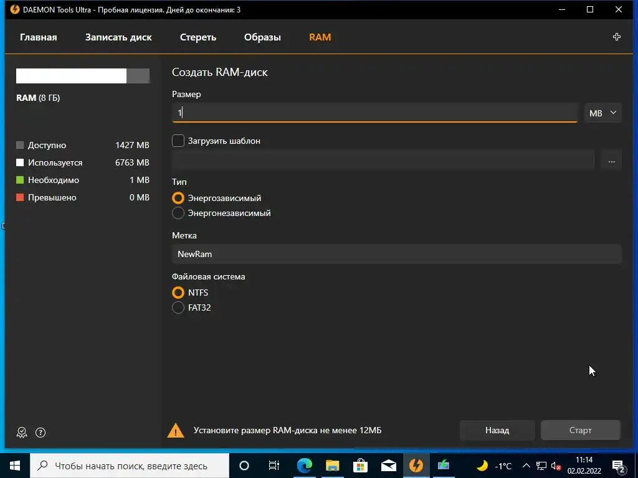Click the green Необходимо color swatch

[x=19, y=180]
